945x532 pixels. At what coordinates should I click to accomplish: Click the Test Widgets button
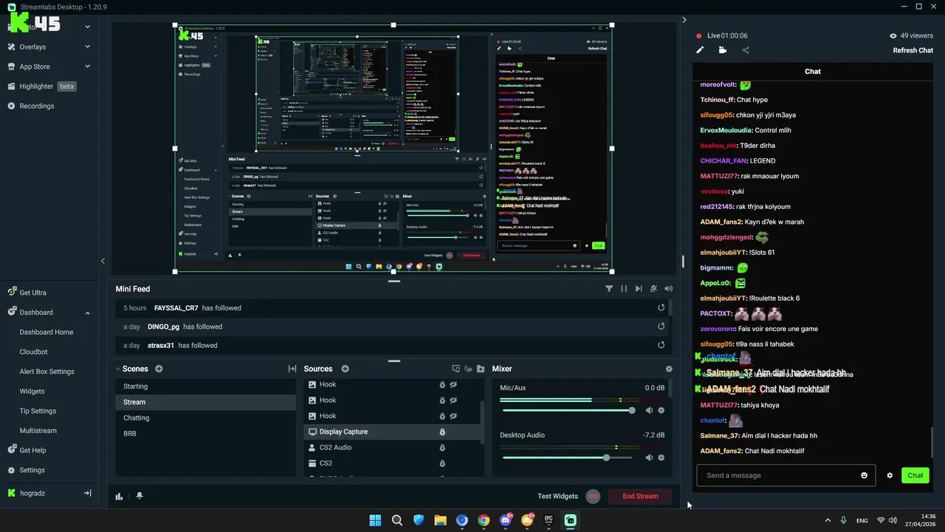(557, 497)
